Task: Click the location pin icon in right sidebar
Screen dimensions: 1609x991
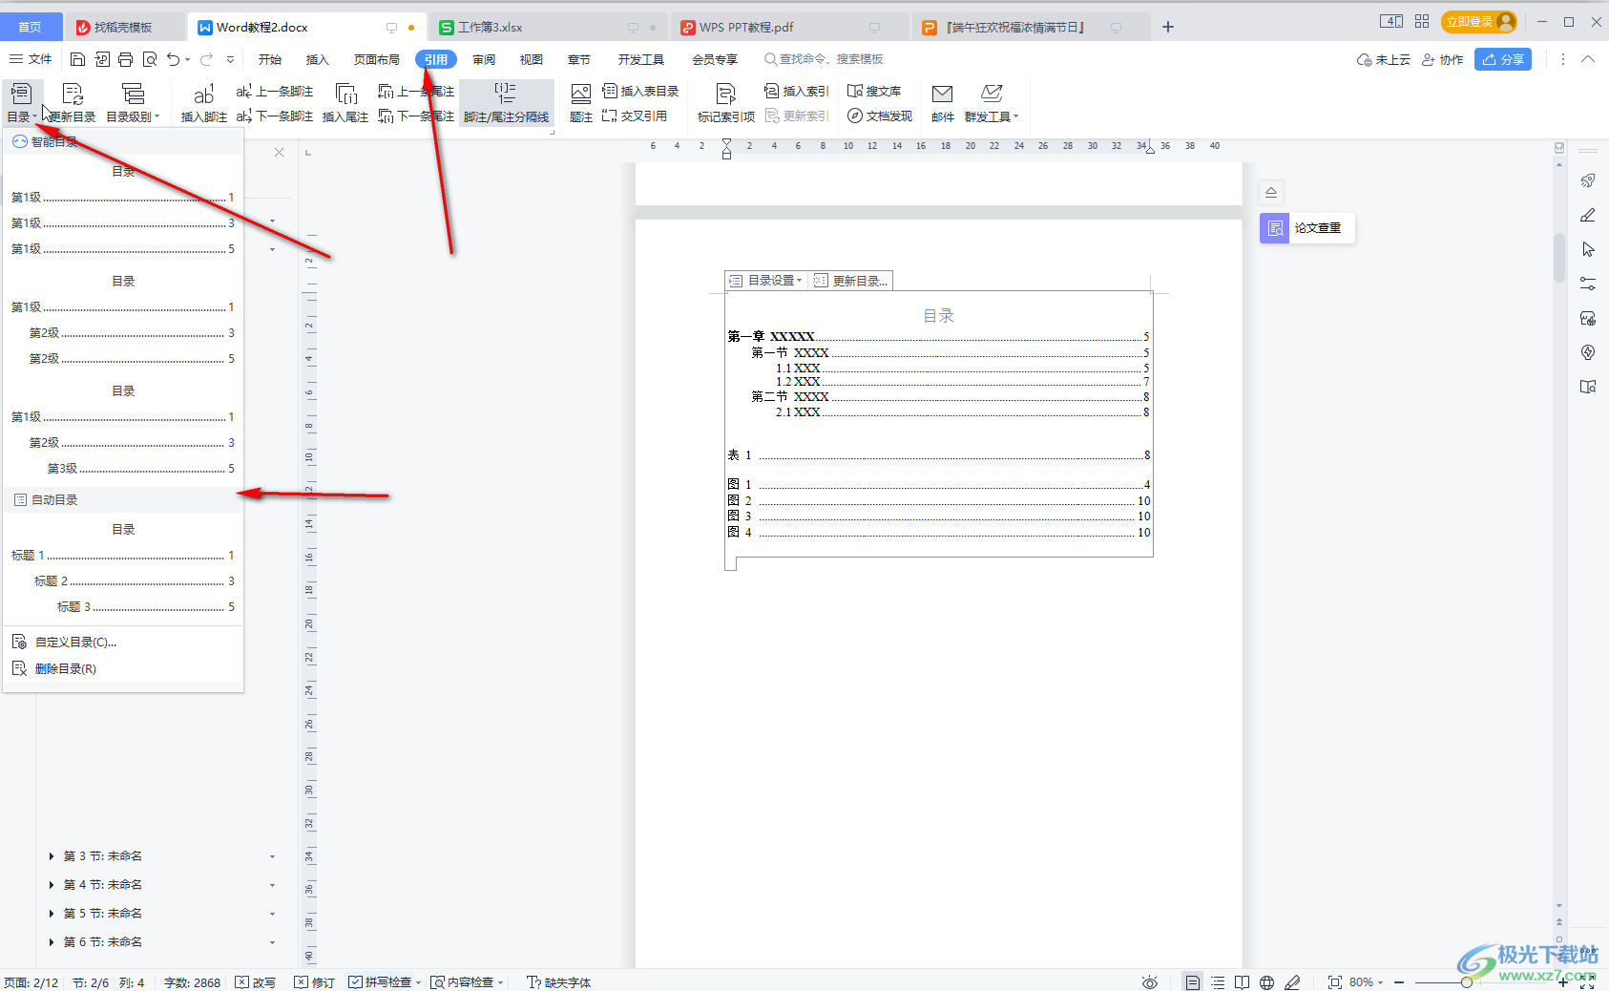Action: click(x=1588, y=352)
